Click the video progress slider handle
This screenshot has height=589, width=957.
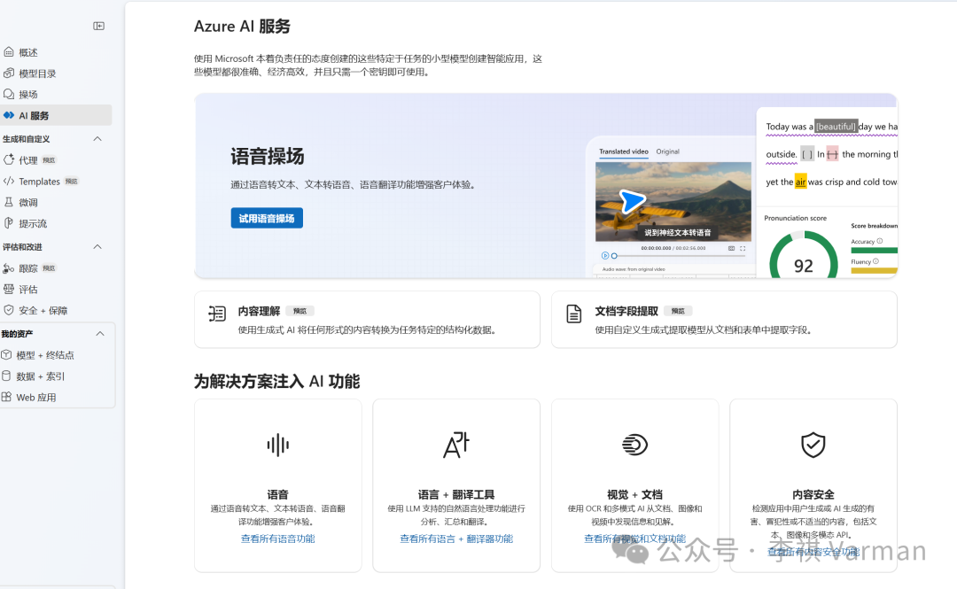tap(614, 256)
